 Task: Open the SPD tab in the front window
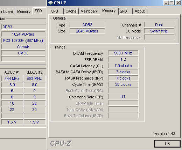125,11
